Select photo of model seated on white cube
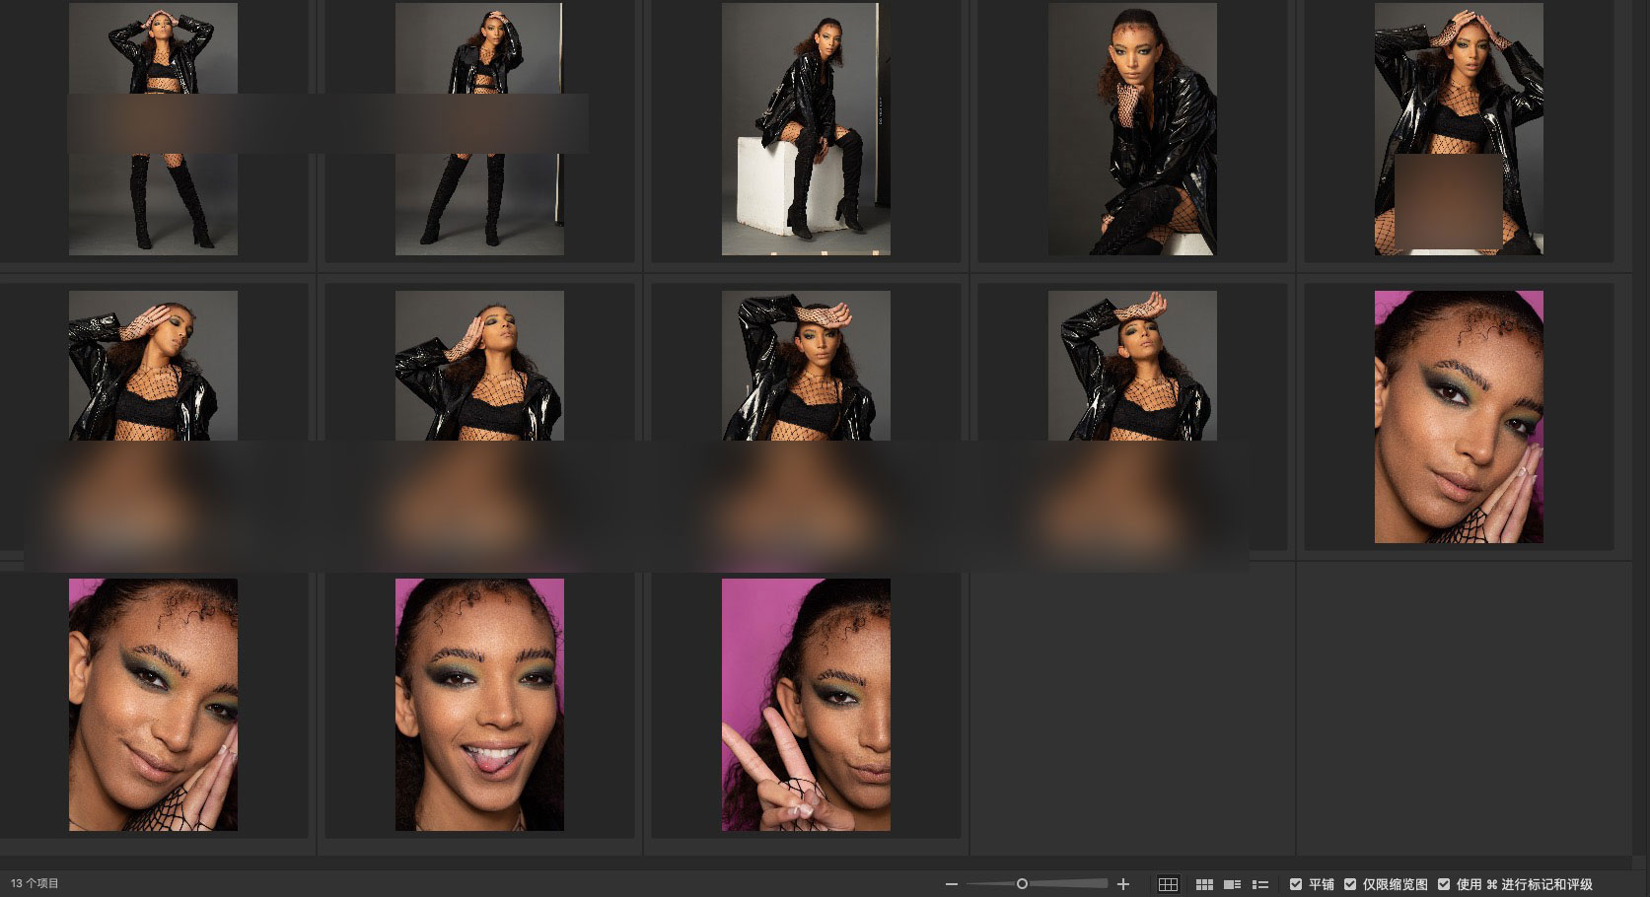1650x897 pixels. pyautogui.click(x=806, y=129)
